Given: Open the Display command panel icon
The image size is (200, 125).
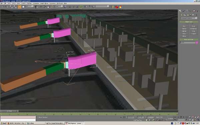Looking at the screenshot, I should tap(194, 11).
